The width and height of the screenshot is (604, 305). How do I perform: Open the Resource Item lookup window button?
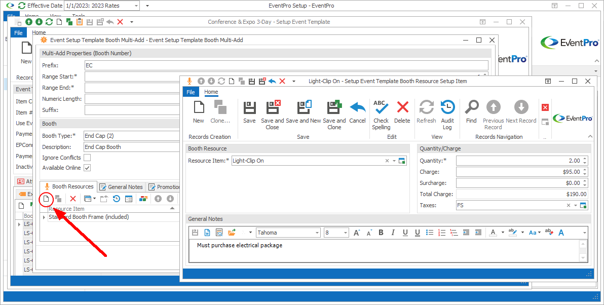click(x=402, y=161)
